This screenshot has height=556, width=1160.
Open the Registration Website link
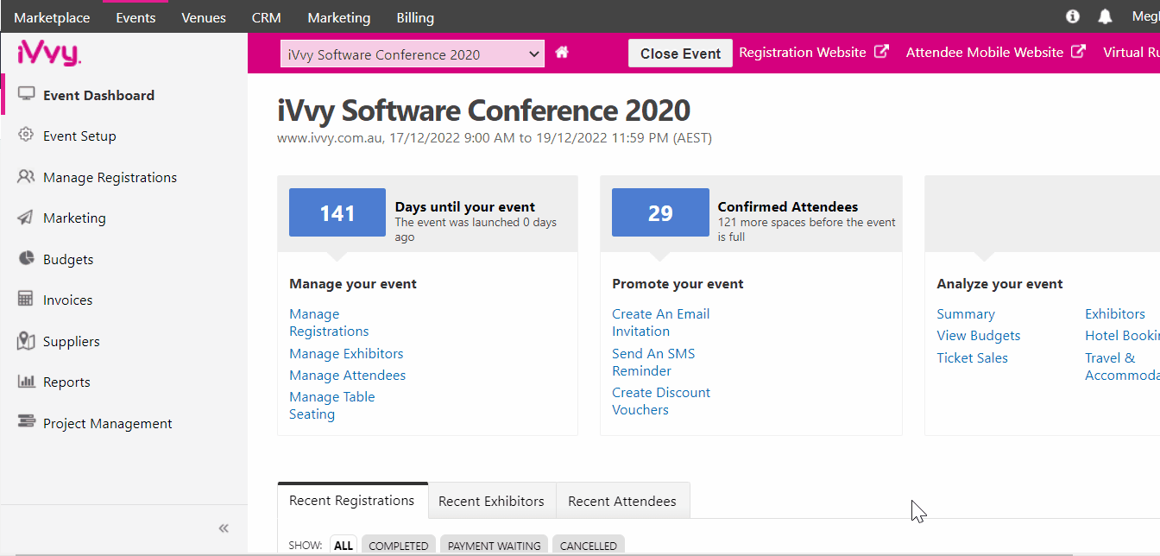[803, 53]
